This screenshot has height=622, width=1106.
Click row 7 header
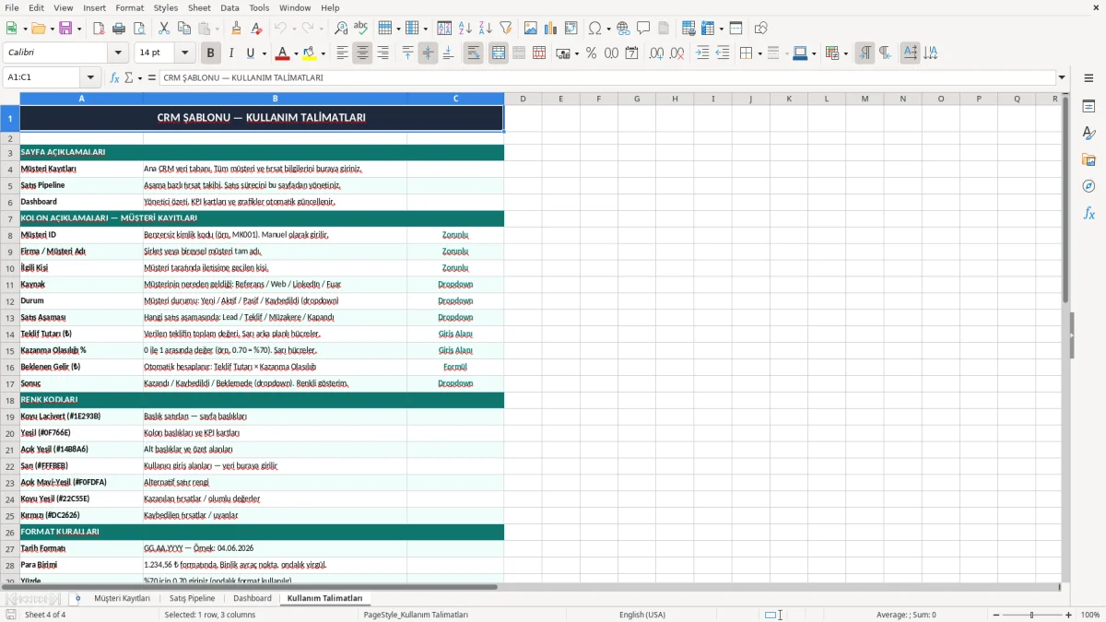point(9,218)
